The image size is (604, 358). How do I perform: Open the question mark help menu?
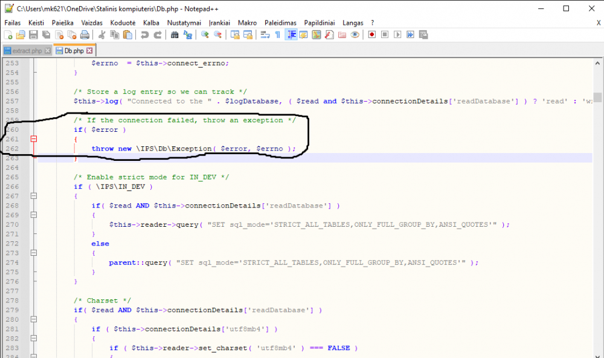373,23
